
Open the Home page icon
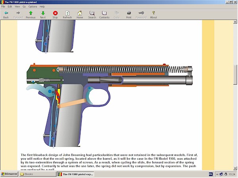coord(80,13)
